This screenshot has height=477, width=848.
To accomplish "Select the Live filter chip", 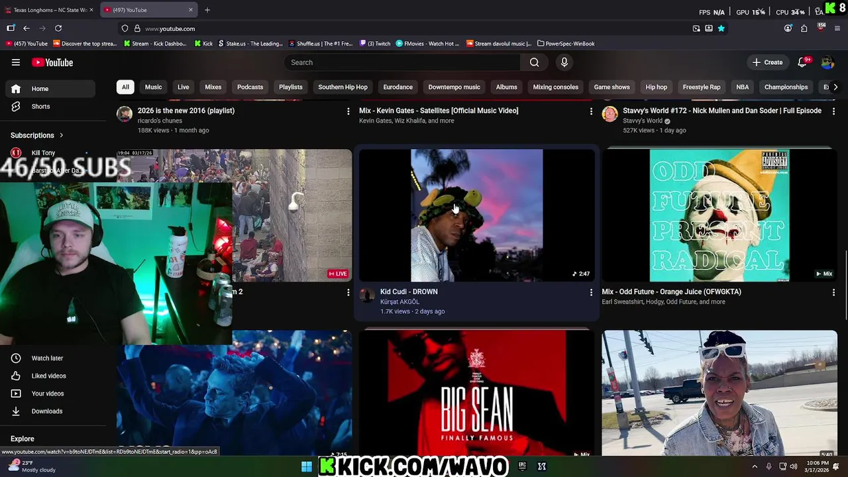I will pyautogui.click(x=184, y=87).
